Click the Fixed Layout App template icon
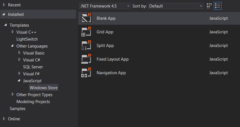The width and height of the screenshot is (240, 127). tap(86, 59)
